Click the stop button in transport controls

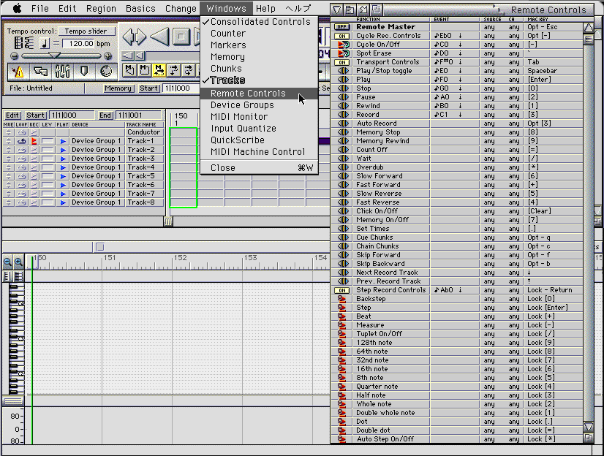[181, 37]
